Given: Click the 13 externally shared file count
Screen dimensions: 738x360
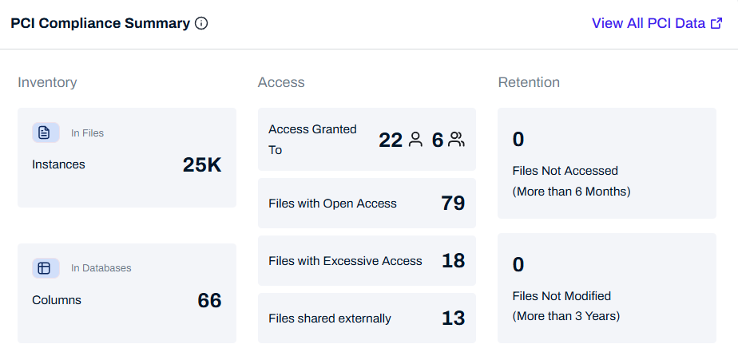Looking at the screenshot, I should coord(453,318).
